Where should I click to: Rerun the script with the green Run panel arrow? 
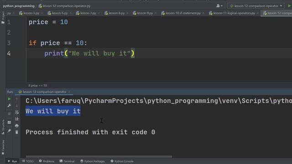click(x=9, y=99)
